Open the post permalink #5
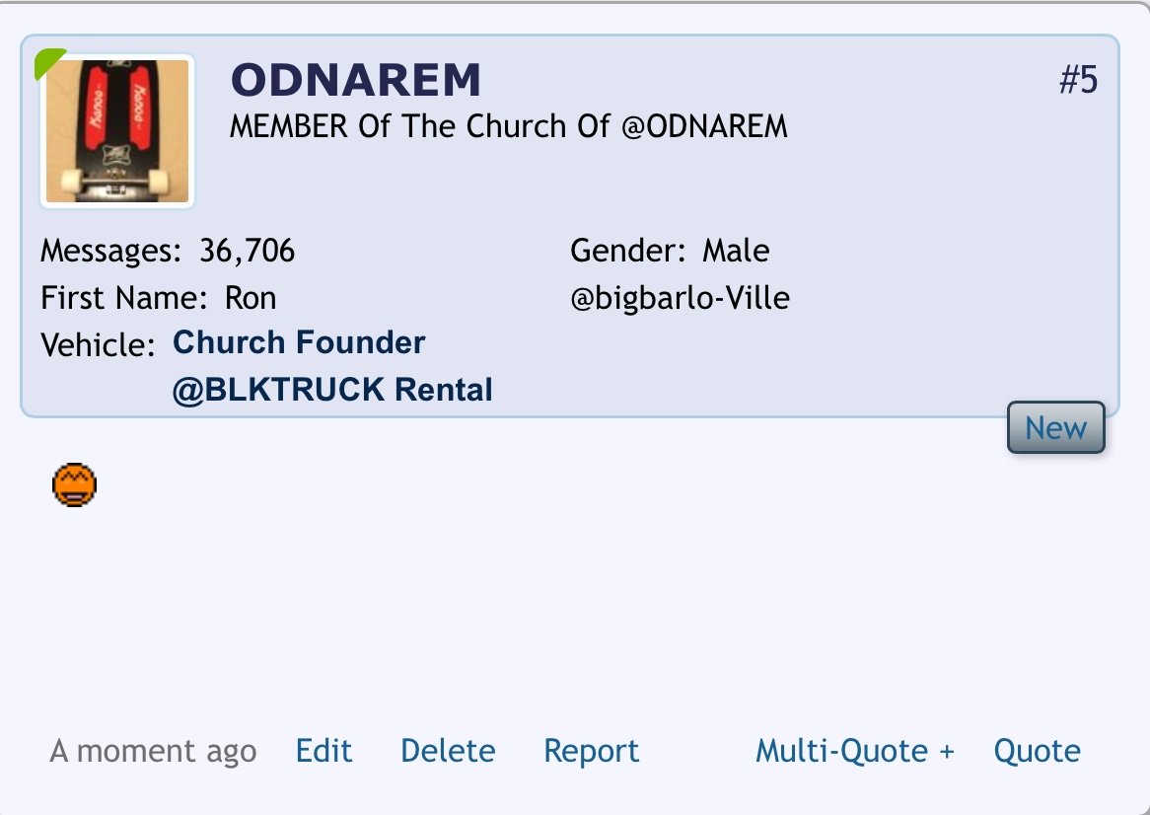 [1078, 79]
